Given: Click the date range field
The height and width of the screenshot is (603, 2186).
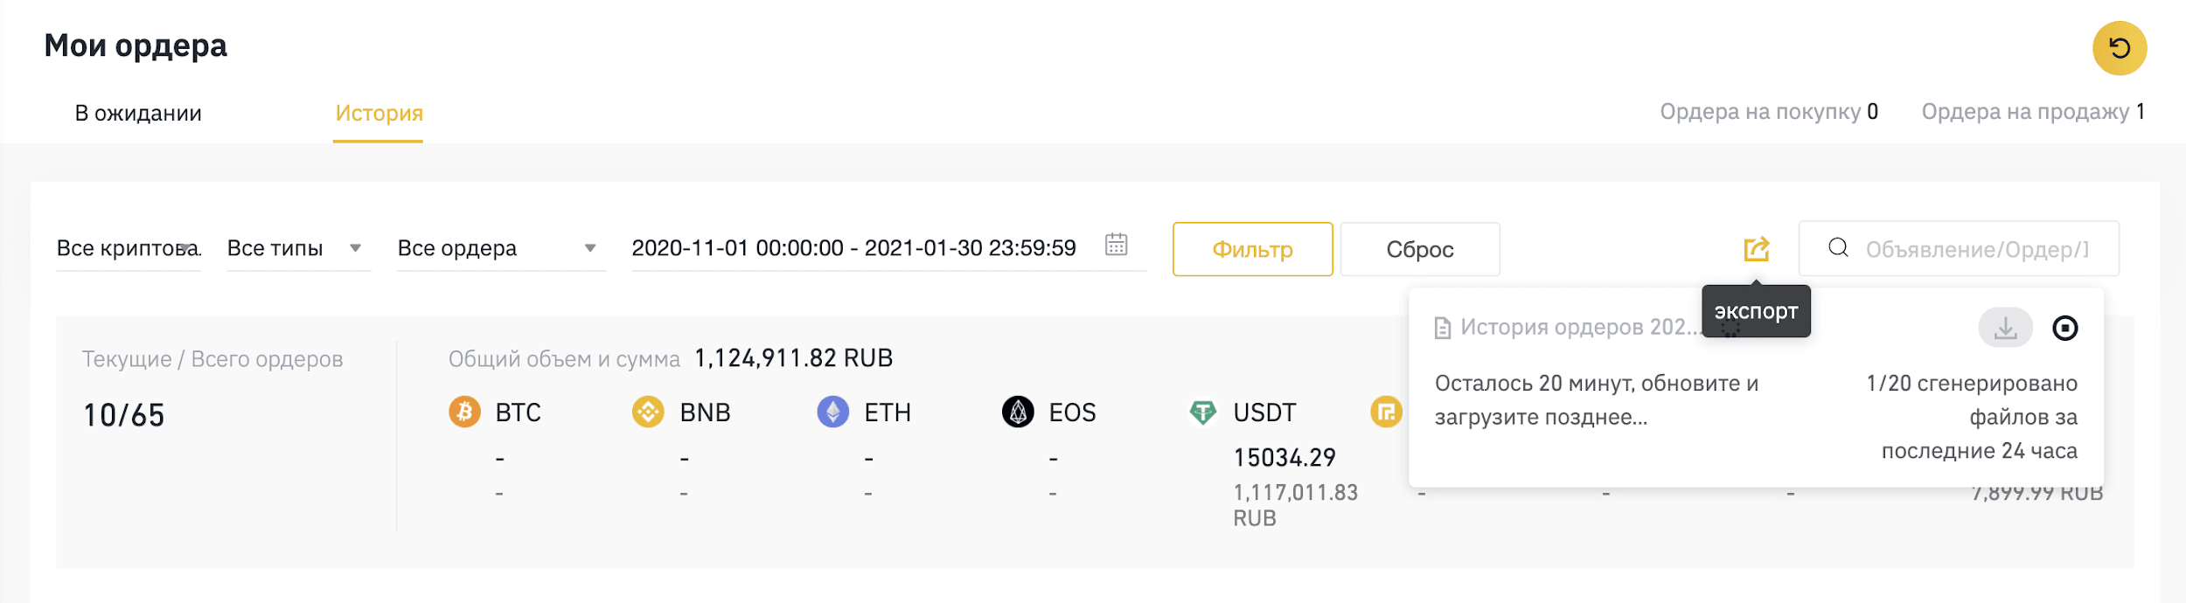Looking at the screenshot, I should [888, 248].
